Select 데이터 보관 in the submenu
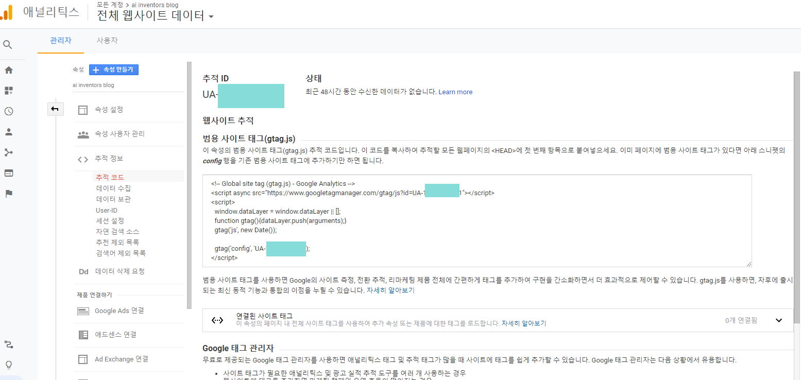 (113, 199)
